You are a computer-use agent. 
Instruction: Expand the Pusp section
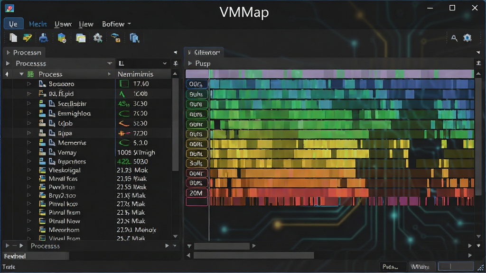[x=190, y=63]
